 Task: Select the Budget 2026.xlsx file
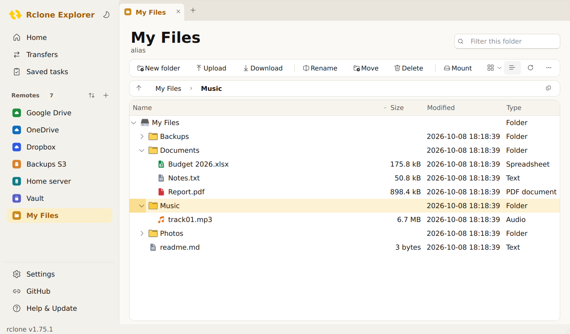[344, 164]
